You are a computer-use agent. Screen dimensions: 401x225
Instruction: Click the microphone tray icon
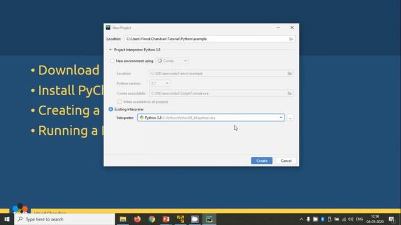(308, 219)
